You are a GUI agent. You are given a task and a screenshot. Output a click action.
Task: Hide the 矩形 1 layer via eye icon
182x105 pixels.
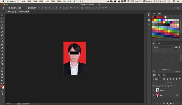tap(154, 90)
